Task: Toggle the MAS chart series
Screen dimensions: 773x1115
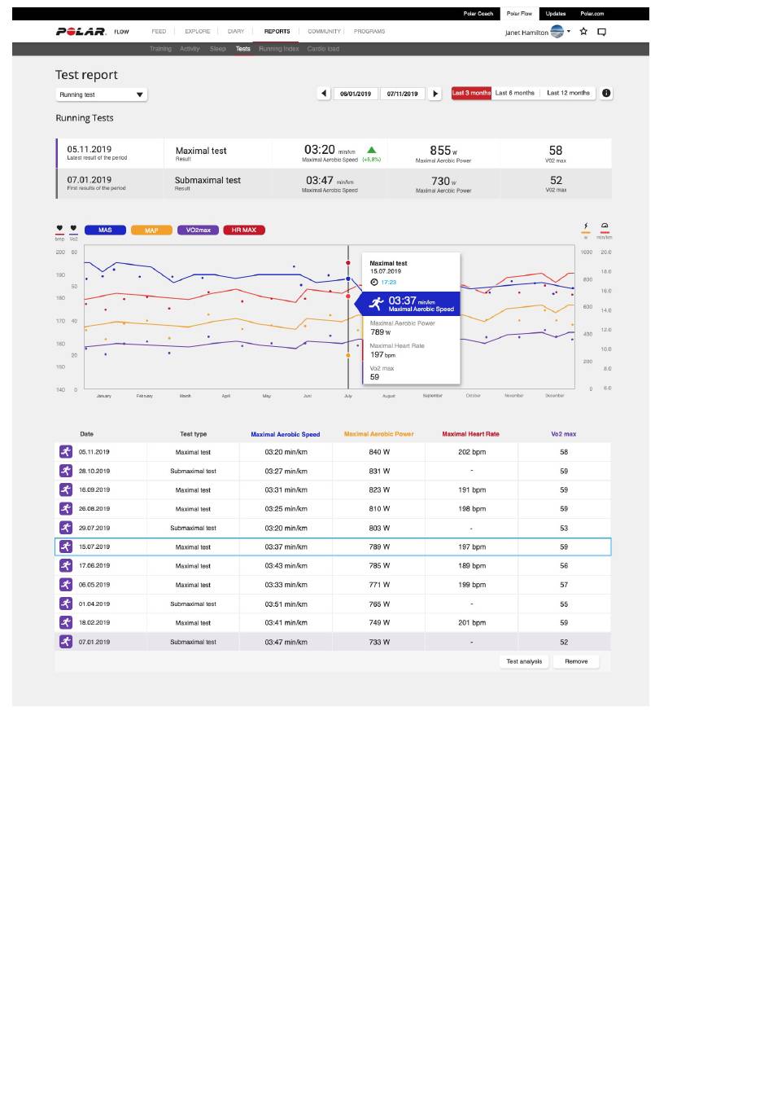Action: coord(105,230)
